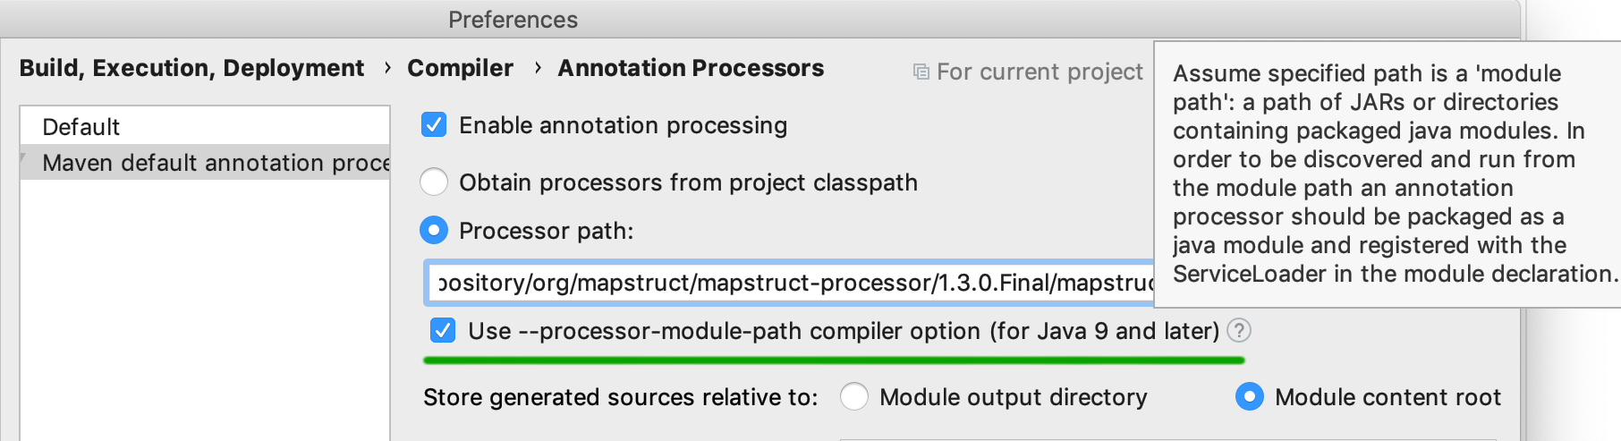Screen dimensions: 1621x441
Task: Toggle Enable annotation processing checkbox
Action: point(434,125)
